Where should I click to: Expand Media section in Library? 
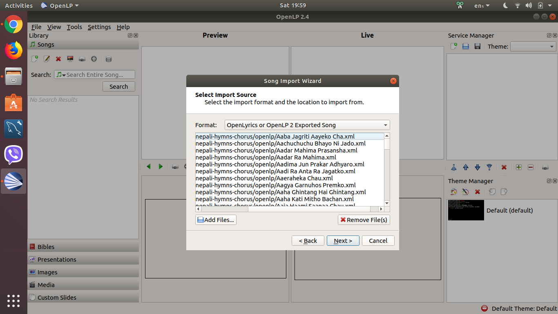[83, 285]
